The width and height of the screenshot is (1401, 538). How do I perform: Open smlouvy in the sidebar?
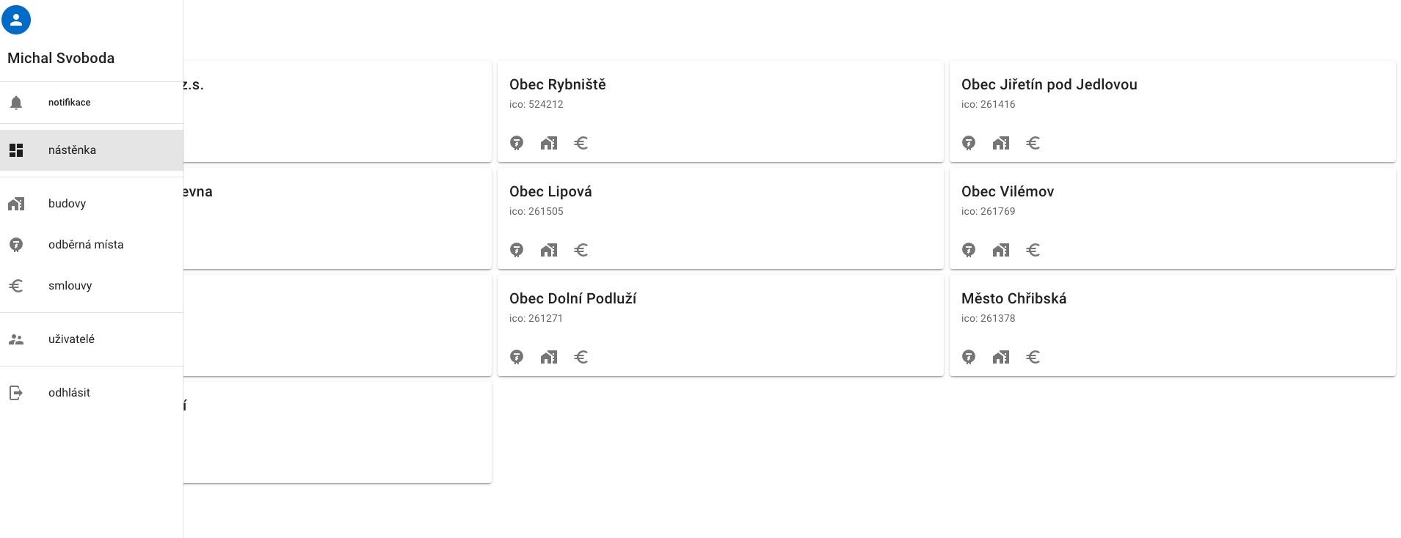click(x=70, y=286)
